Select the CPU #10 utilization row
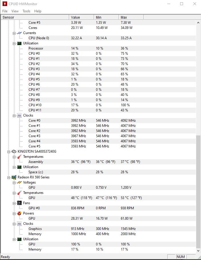 click(x=98, y=105)
